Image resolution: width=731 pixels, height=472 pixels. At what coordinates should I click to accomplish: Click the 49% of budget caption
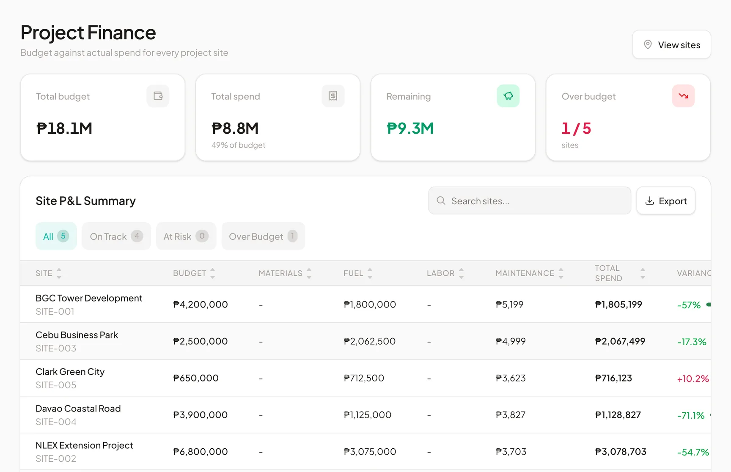[x=238, y=145]
